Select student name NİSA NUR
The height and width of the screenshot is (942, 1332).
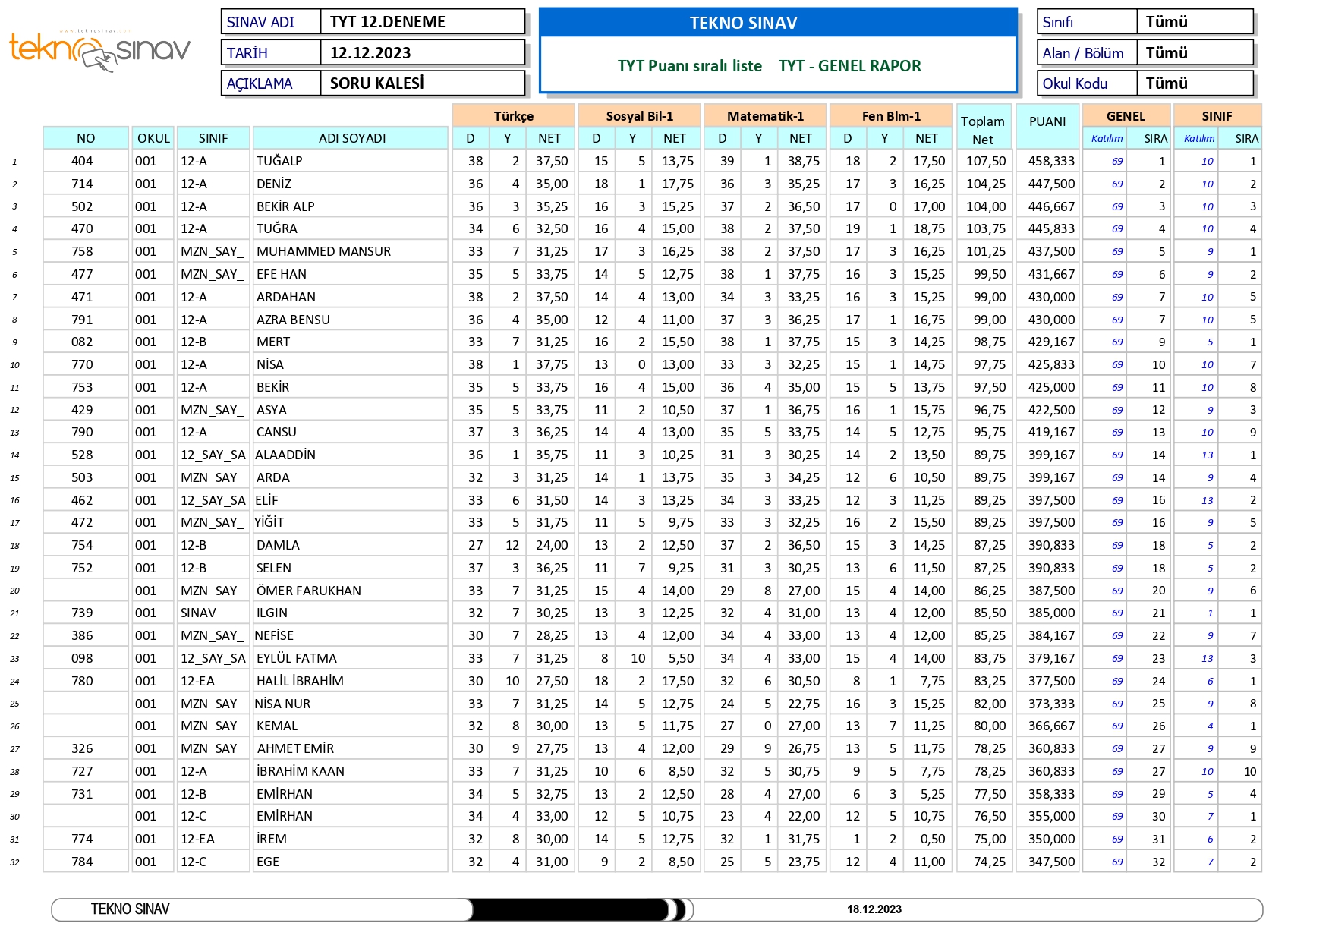[x=282, y=704]
